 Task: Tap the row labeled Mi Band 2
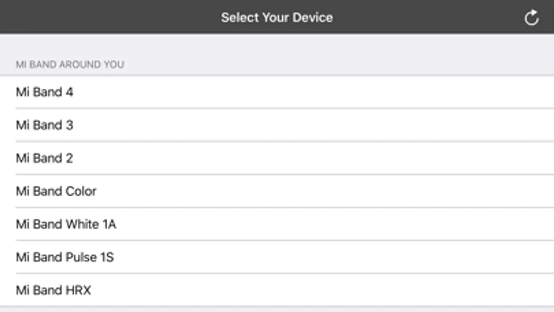click(45, 158)
